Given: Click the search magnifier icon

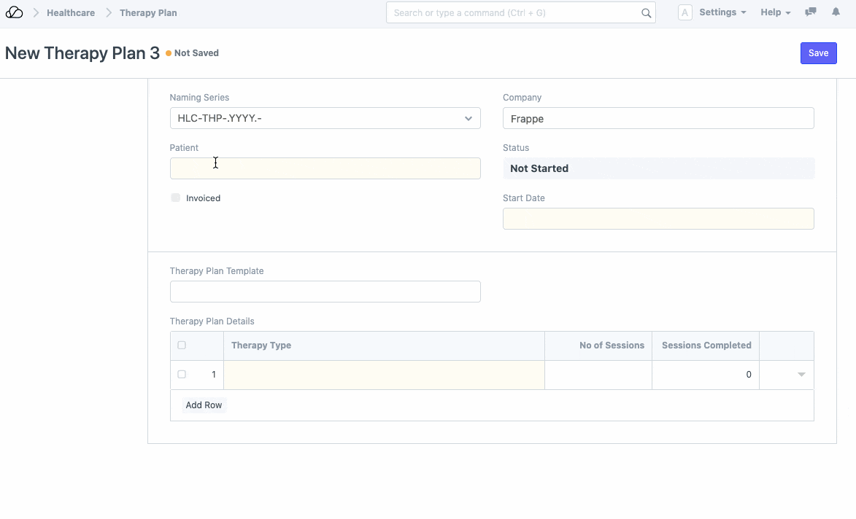Looking at the screenshot, I should pyautogui.click(x=646, y=13).
